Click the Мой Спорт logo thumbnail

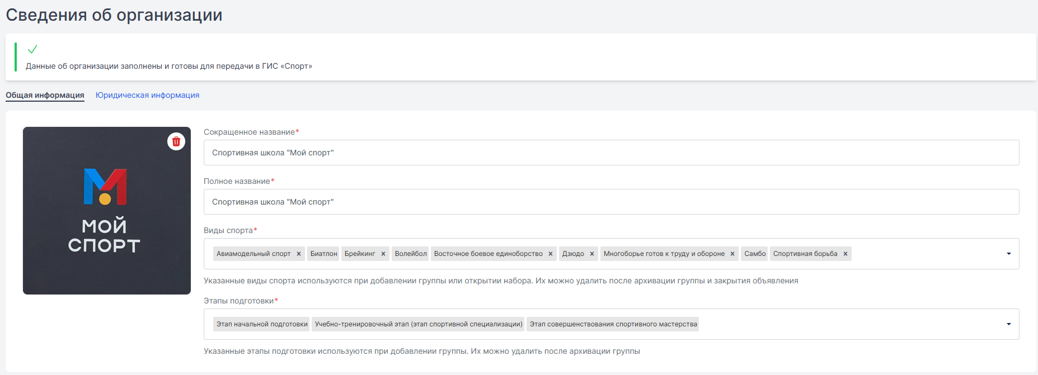pyautogui.click(x=107, y=211)
